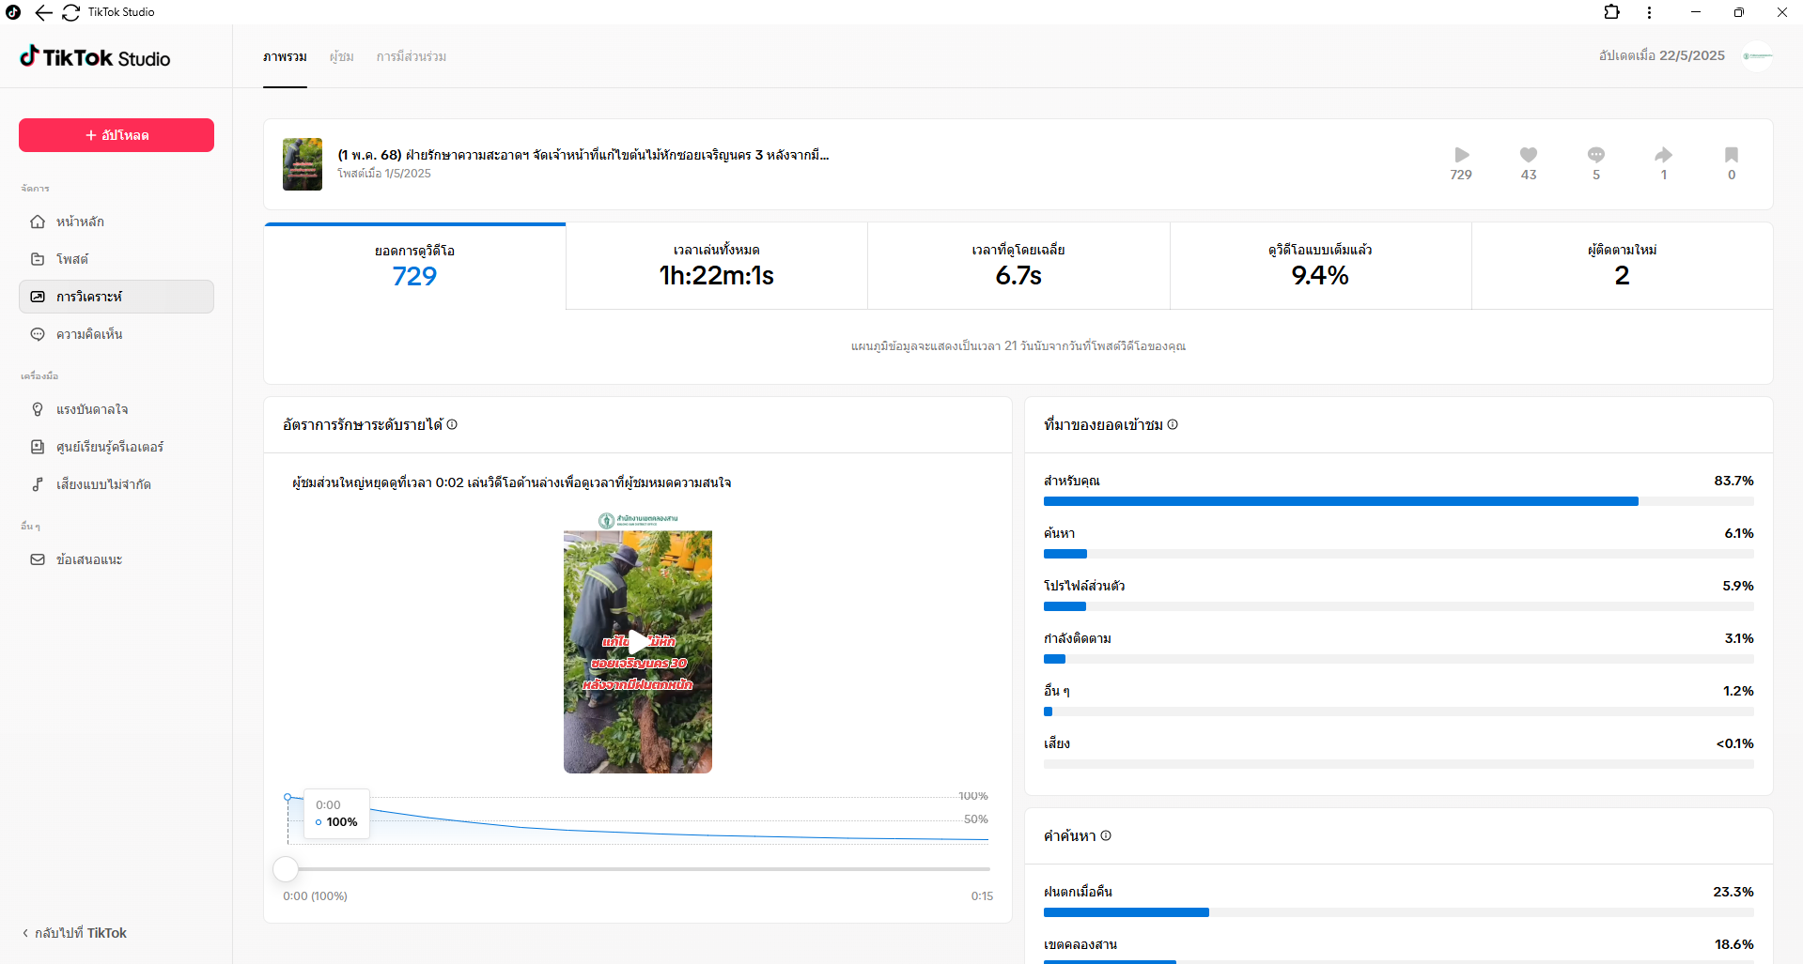The width and height of the screenshot is (1803, 964).
Task: Click the lightbulb inspiration icon
Action: pyautogui.click(x=38, y=409)
